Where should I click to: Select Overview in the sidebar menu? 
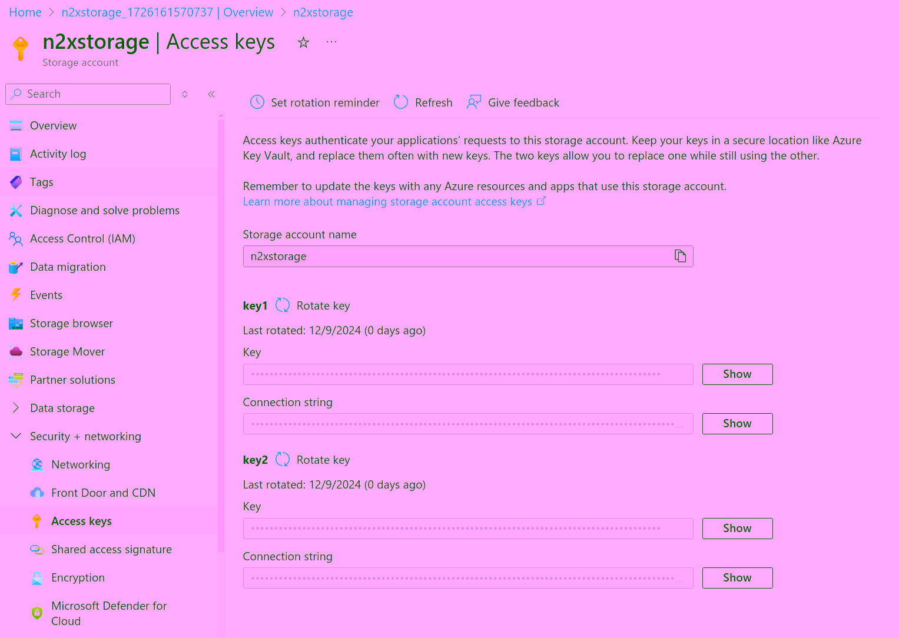tap(53, 125)
